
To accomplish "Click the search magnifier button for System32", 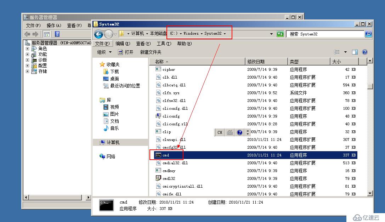I will tap(368, 34).
